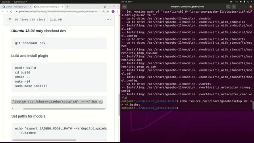Click the 'Ubuntu 18.04 only' heading text
This screenshot has width=254, height=143.
27,31
